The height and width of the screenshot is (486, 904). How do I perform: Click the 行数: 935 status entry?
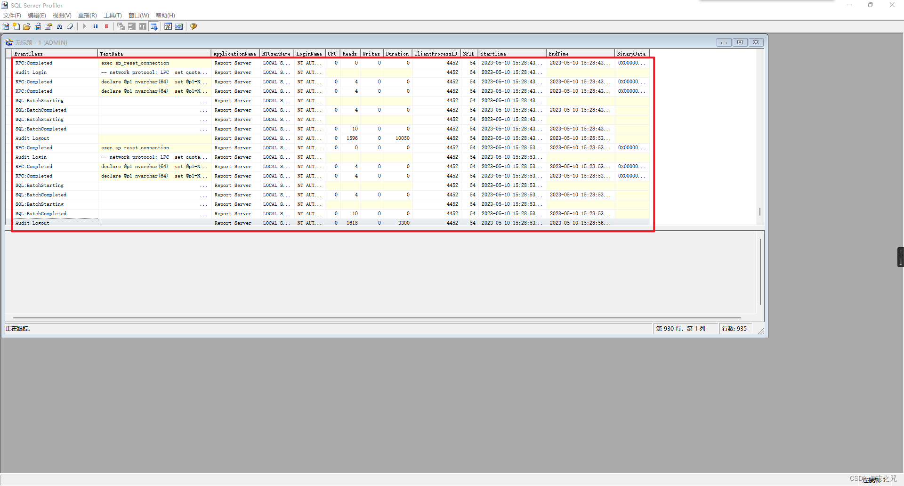[x=734, y=329]
